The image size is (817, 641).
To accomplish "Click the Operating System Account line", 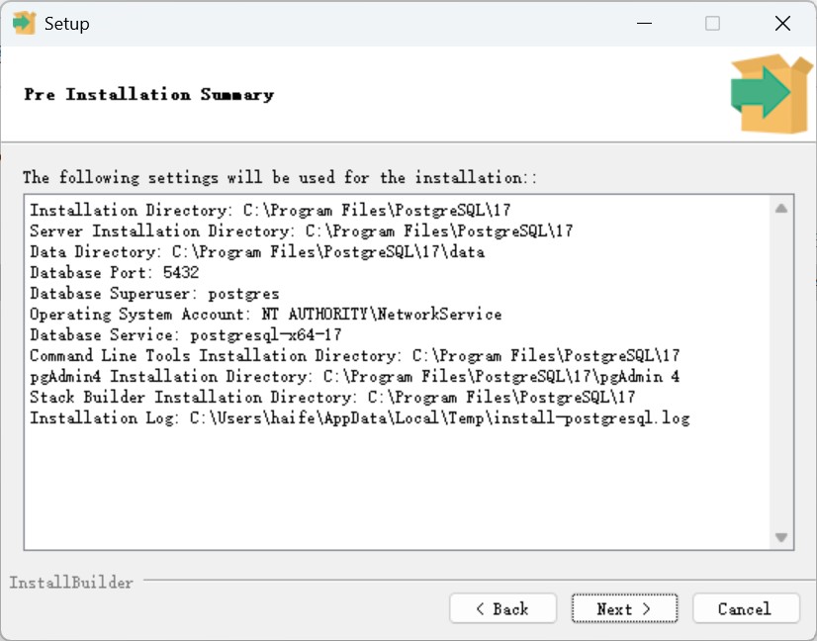I will click(x=265, y=315).
